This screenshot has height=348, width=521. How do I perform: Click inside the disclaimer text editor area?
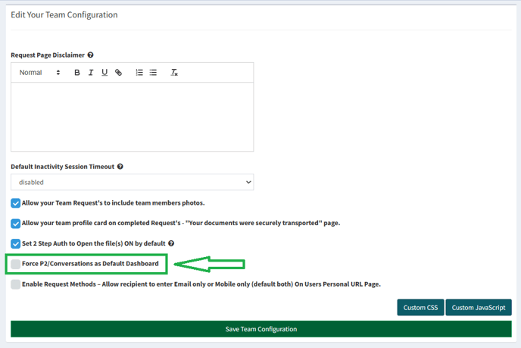pos(132,117)
